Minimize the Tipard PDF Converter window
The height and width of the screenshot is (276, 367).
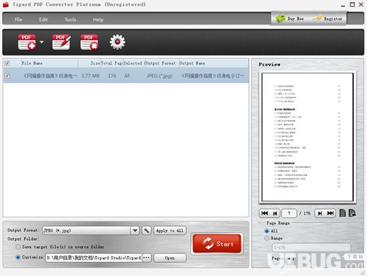343,5
